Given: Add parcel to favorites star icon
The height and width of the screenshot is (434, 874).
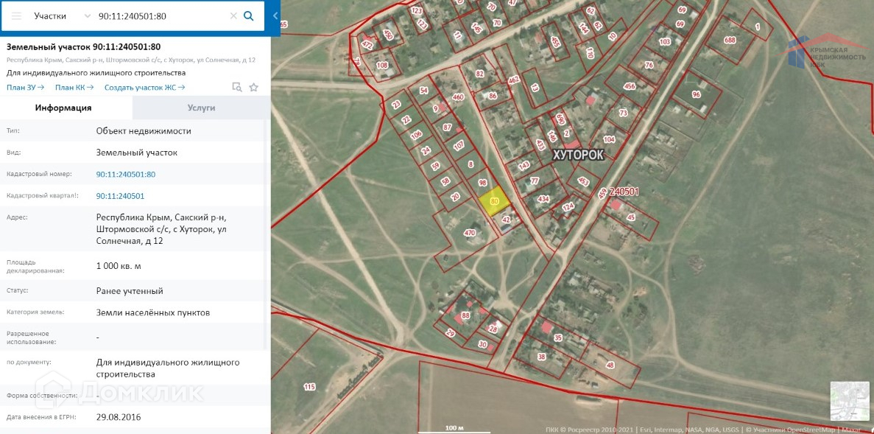Looking at the screenshot, I should tap(253, 87).
